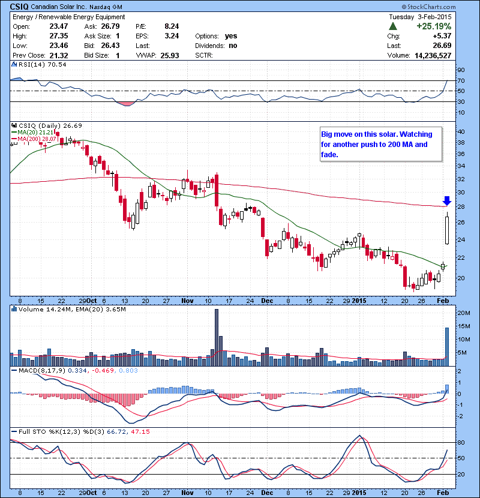Screen dimensions: 480x498
Task: Select the MA(20) 21.21 legend entry
Action: click(x=32, y=133)
